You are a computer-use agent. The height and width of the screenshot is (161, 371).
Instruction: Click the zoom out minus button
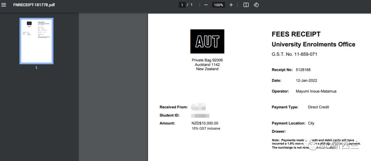206,5
